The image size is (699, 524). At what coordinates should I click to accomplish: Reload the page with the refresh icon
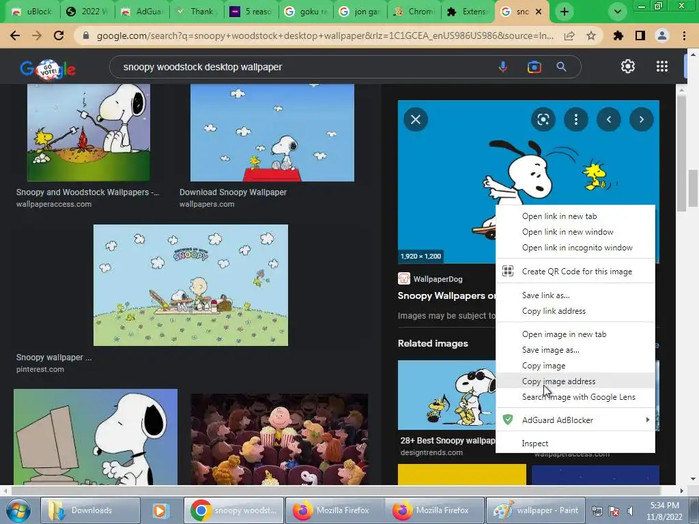[59, 35]
